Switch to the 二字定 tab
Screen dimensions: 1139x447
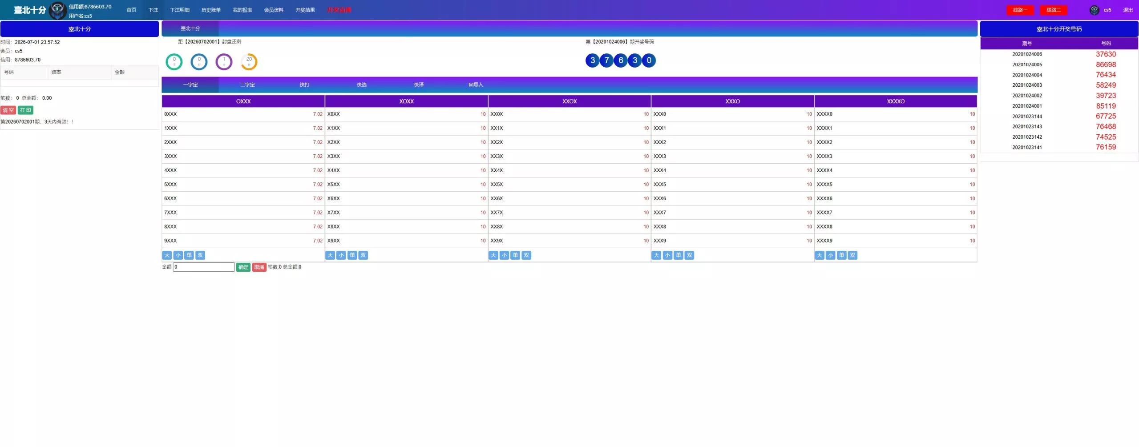[x=247, y=85]
